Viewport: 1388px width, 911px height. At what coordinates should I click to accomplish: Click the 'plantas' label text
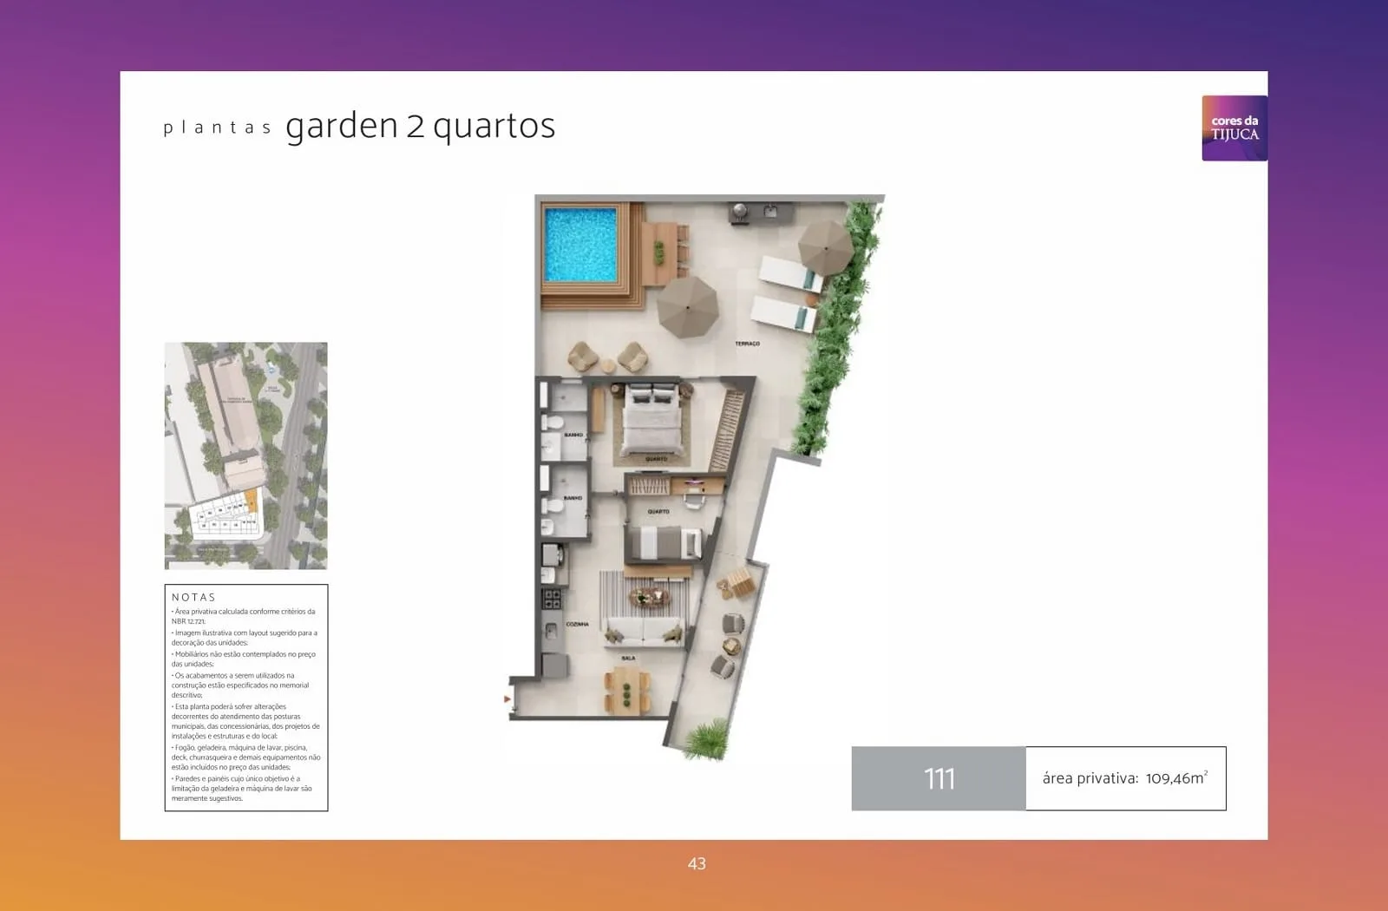click(217, 128)
